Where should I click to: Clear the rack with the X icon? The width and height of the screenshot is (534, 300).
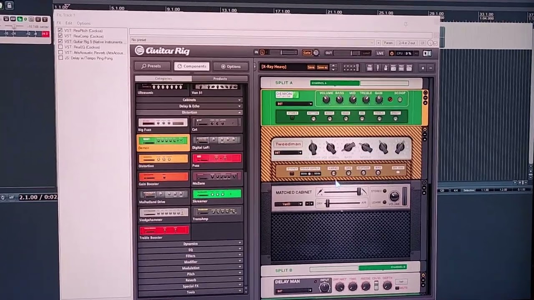pos(423,68)
